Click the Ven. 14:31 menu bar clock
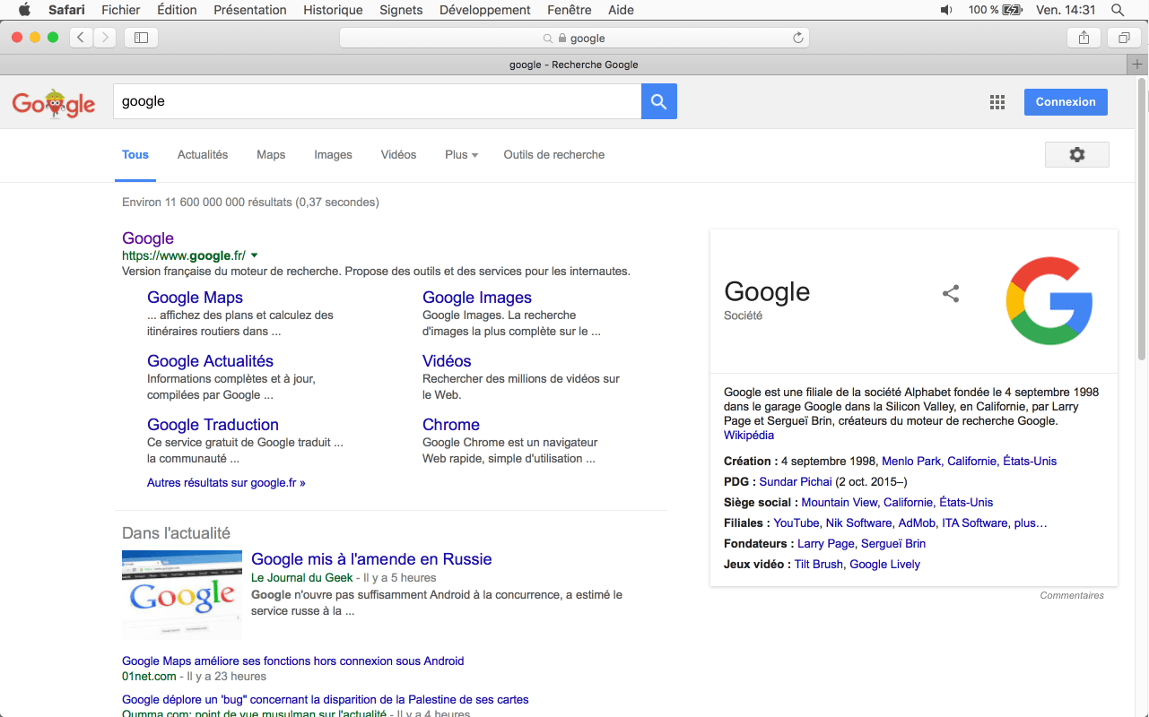Screen dimensions: 1149x717 click(x=1066, y=10)
